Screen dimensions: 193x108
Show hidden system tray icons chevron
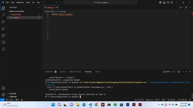click(x=159, y=105)
